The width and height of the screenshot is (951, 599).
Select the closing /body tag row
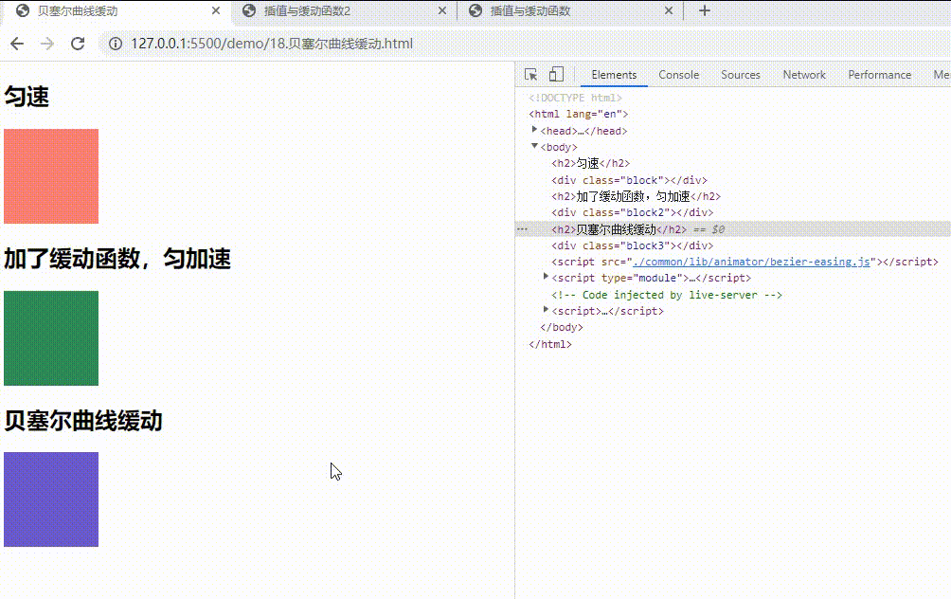[562, 327]
